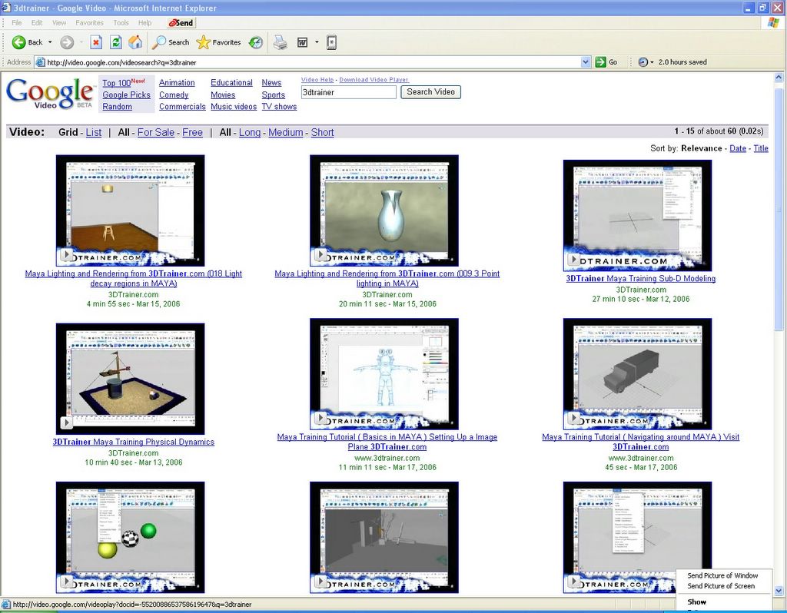The width and height of the screenshot is (787, 613).
Task: Print the page with the printer icon
Action: point(281,43)
